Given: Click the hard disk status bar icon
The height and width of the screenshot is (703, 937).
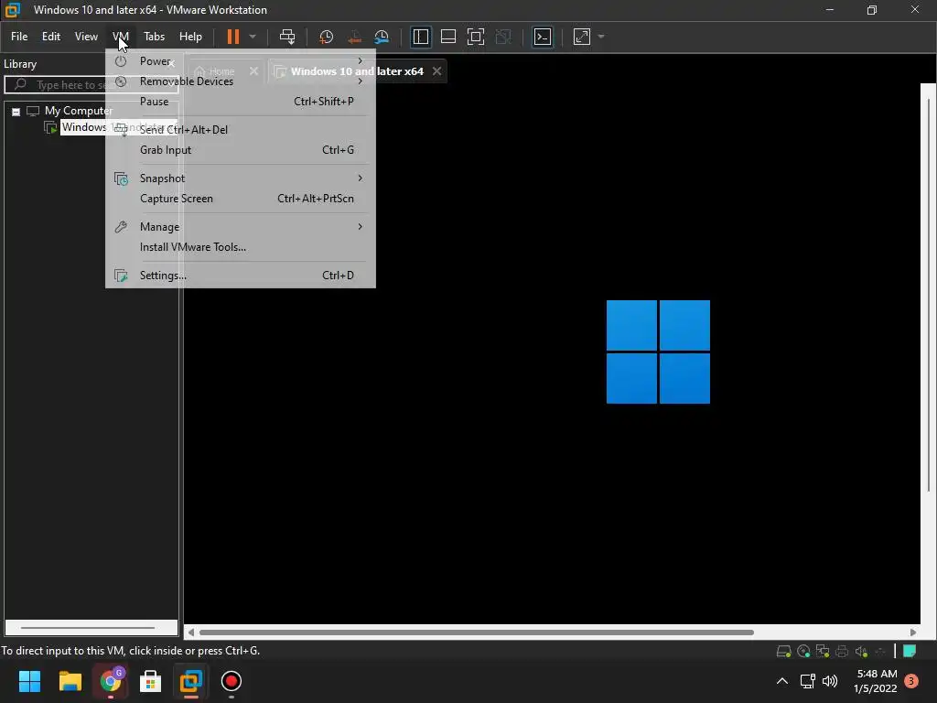Looking at the screenshot, I should [783, 652].
